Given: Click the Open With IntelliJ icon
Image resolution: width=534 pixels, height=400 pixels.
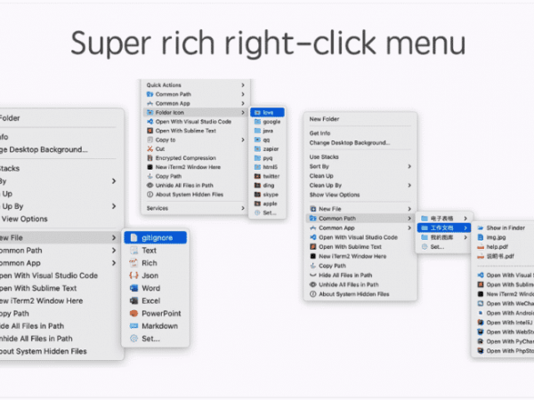Looking at the screenshot, I should click(481, 323).
